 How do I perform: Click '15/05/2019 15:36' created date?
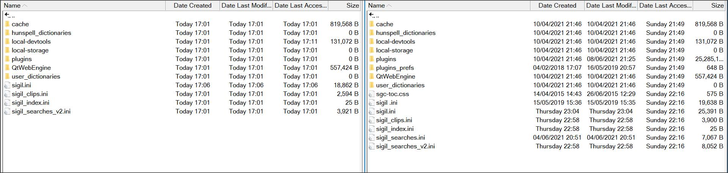coord(557,102)
